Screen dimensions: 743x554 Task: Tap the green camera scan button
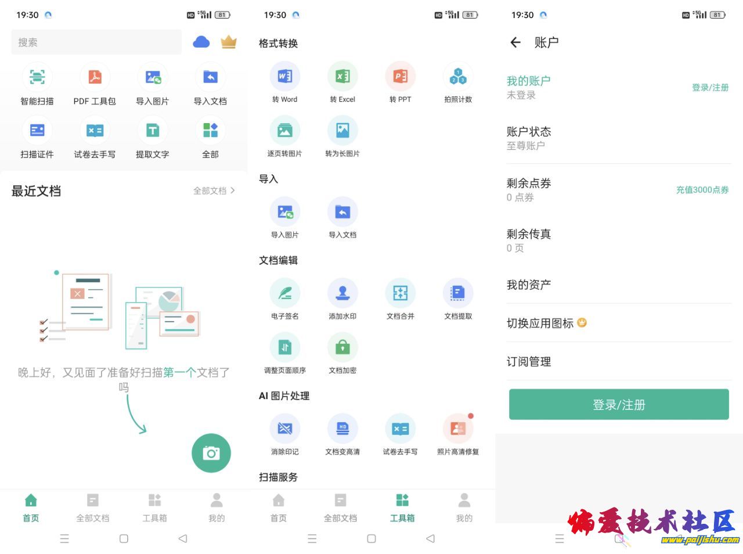211,453
